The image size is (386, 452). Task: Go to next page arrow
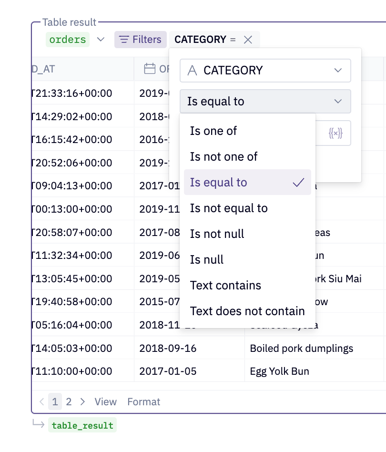(82, 402)
